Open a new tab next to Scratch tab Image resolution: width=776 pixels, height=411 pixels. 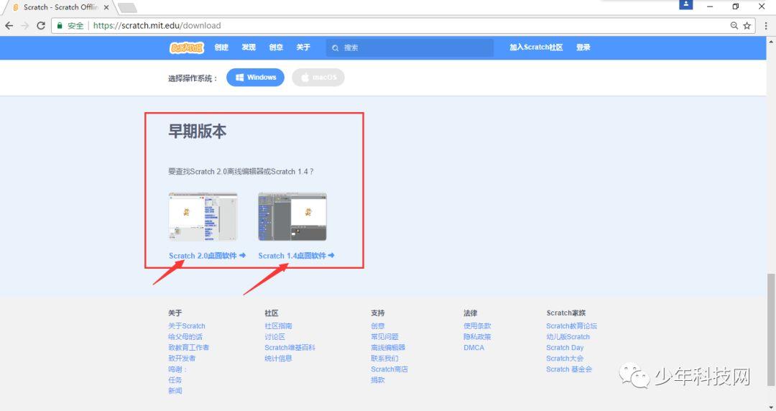click(x=127, y=7)
